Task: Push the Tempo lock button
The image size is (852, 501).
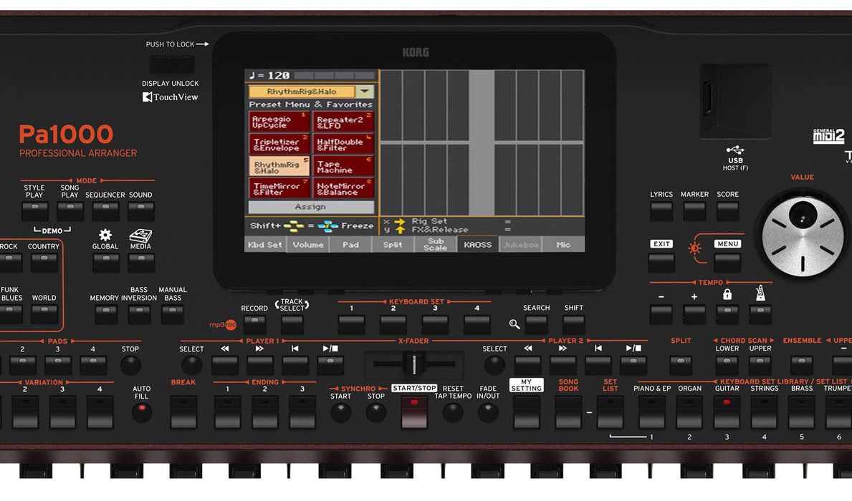Action: coord(727,313)
